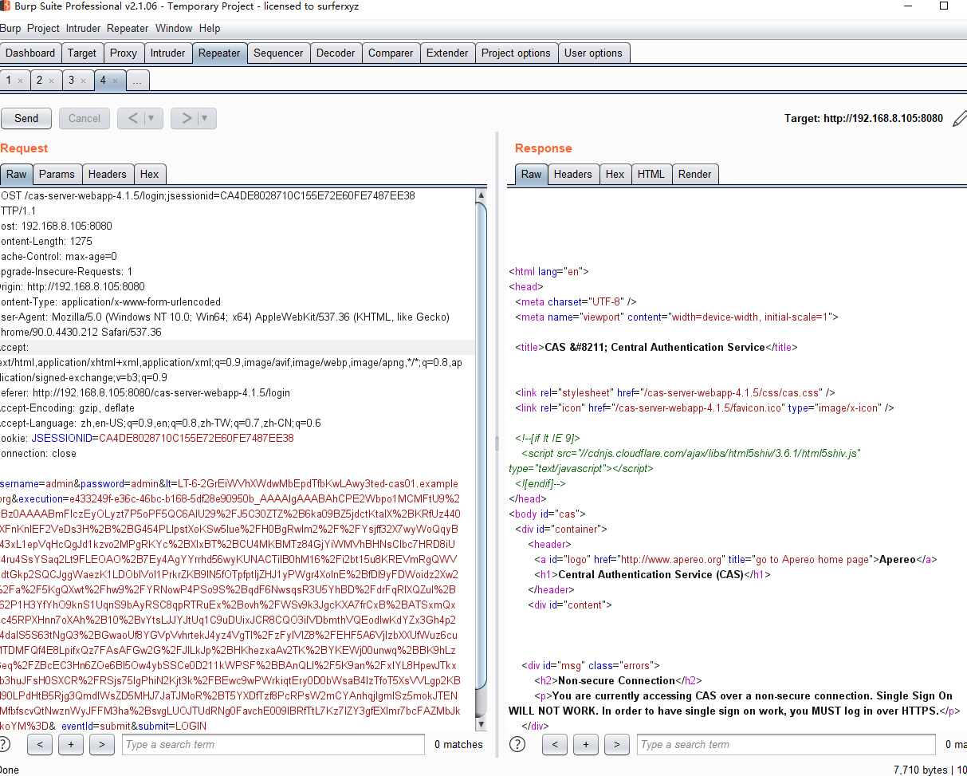Click the JSESSIONID cookie line in request

[147, 438]
